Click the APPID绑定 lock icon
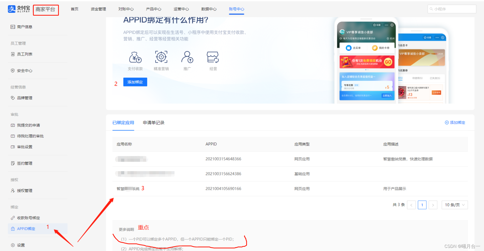 (x=13, y=229)
